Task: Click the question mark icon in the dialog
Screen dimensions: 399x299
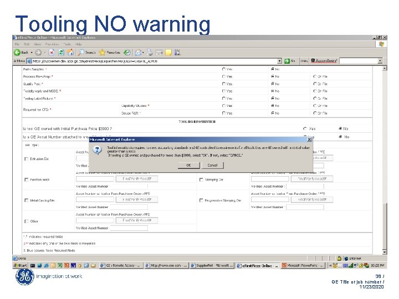Action: point(97,150)
